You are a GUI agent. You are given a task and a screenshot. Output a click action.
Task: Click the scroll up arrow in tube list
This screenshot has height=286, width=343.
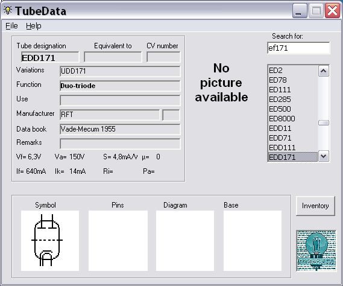pyautogui.click(x=324, y=71)
